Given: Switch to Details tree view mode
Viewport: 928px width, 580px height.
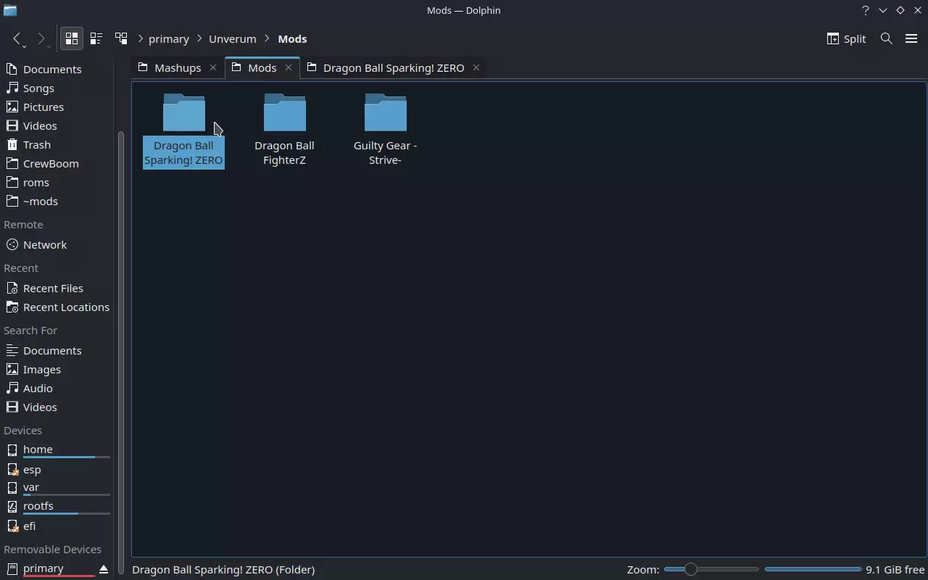Looking at the screenshot, I should (x=121, y=39).
